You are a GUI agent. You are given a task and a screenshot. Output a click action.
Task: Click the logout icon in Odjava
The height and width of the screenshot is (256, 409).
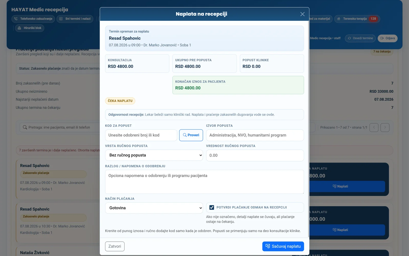[382, 38]
